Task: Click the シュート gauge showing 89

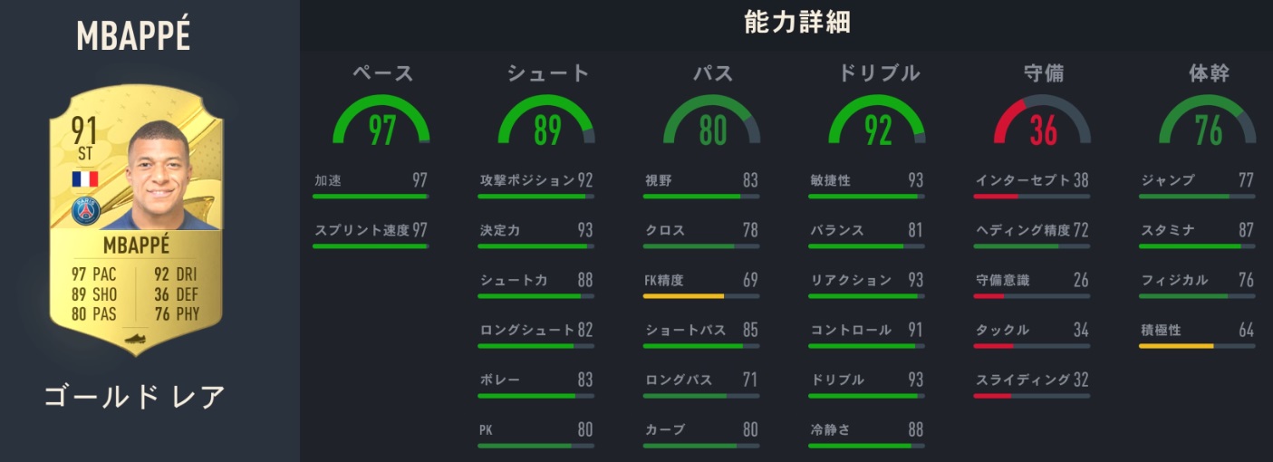Action: click(x=546, y=124)
